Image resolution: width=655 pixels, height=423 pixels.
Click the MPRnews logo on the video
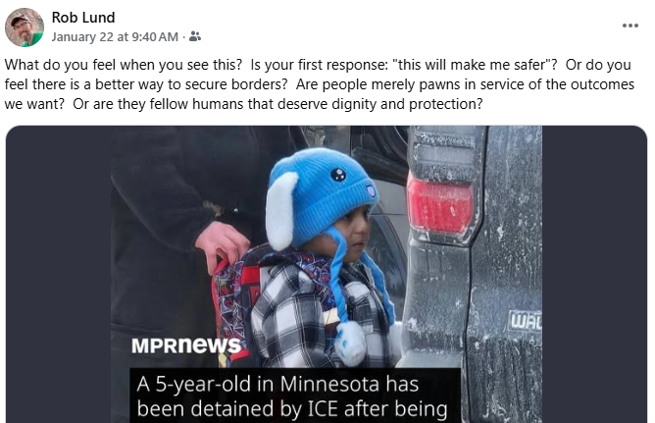[186, 345]
